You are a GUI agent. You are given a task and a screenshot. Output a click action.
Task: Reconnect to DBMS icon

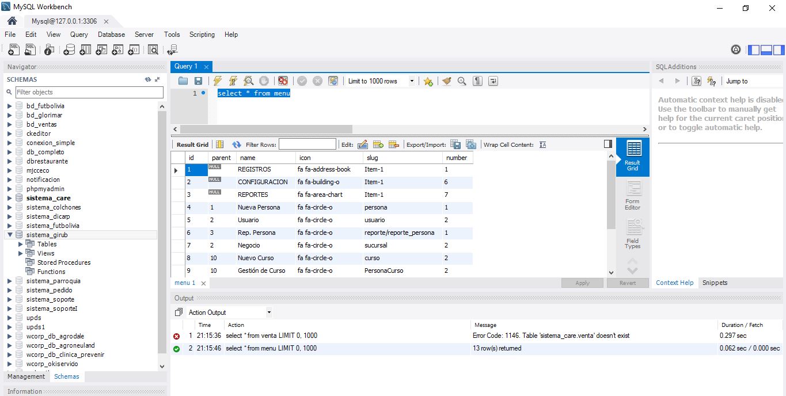[172, 50]
